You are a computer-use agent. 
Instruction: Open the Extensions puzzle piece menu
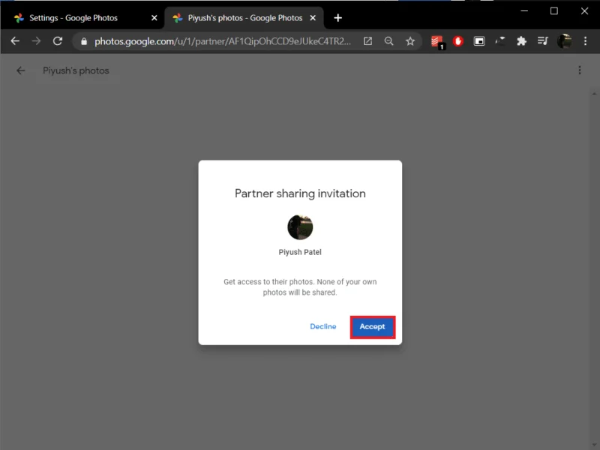click(x=521, y=41)
